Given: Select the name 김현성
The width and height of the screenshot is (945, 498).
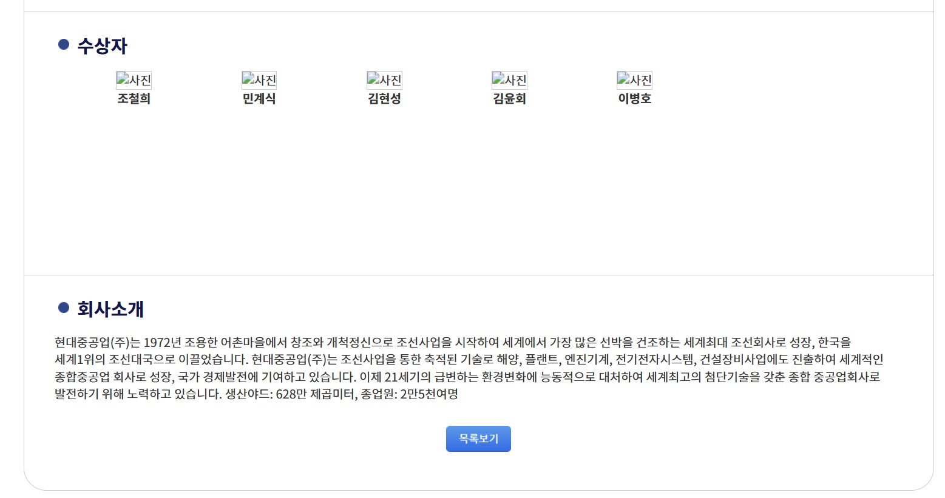Looking at the screenshot, I should coord(384,98).
